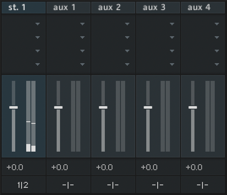
Task: Open first insert slot dropdown on aux 2
Action: click(x=127, y=24)
